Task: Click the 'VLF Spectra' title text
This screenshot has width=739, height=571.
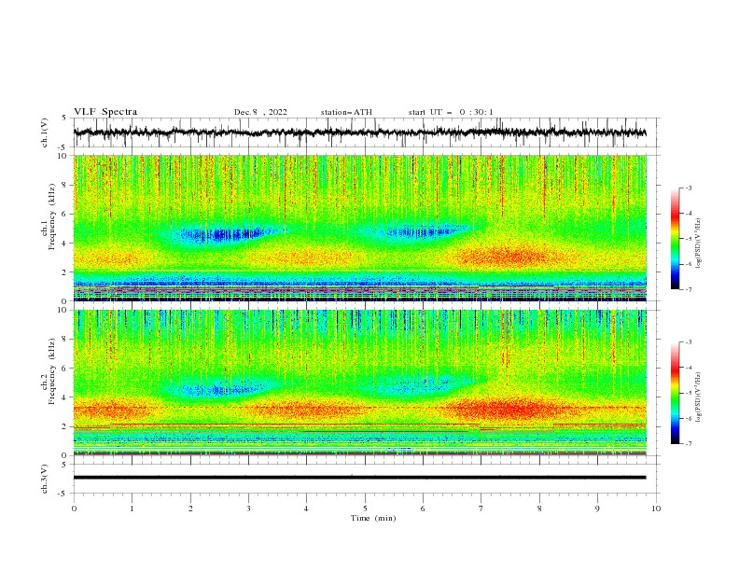Action: coord(105,112)
